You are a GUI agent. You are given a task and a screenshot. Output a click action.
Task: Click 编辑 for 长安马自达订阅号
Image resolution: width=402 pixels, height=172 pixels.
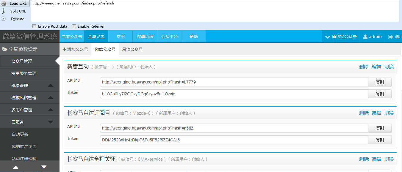pyautogui.click(x=376, y=113)
